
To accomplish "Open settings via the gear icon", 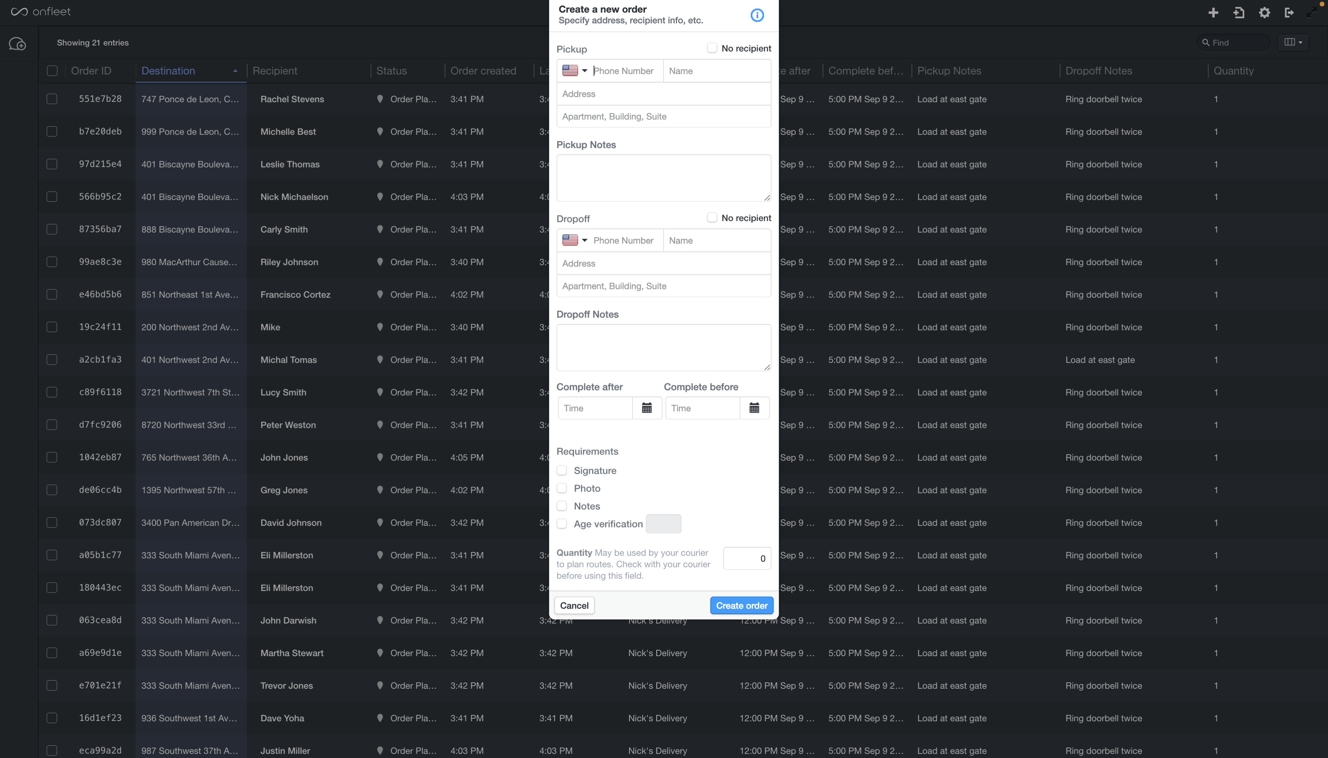I will [x=1265, y=13].
